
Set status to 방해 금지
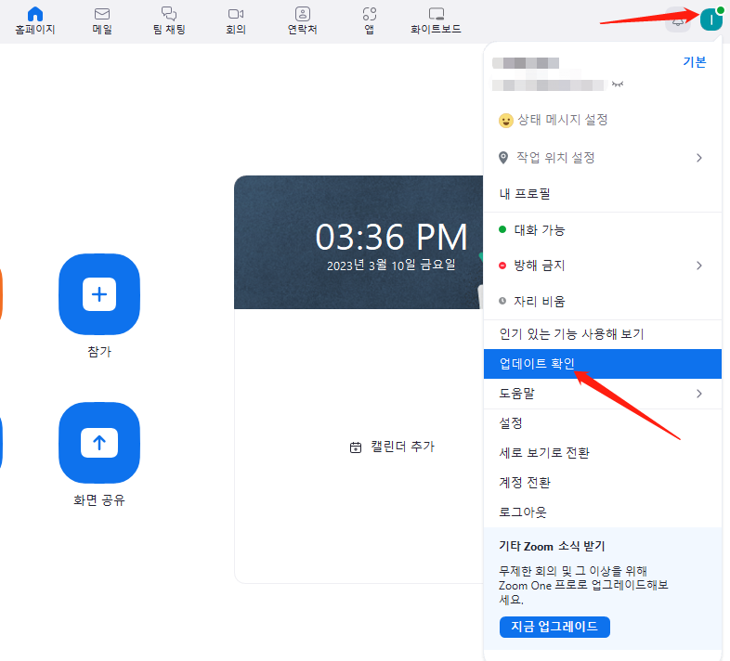pyautogui.click(x=603, y=266)
